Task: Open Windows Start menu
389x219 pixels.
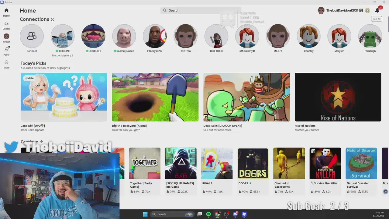Action: pos(145,214)
